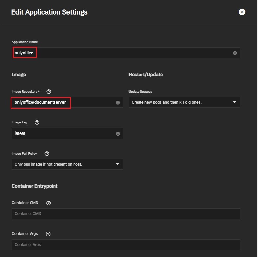The height and width of the screenshot is (257, 258).
Task: Show help for Image Tag
Action: coord(37,122)
